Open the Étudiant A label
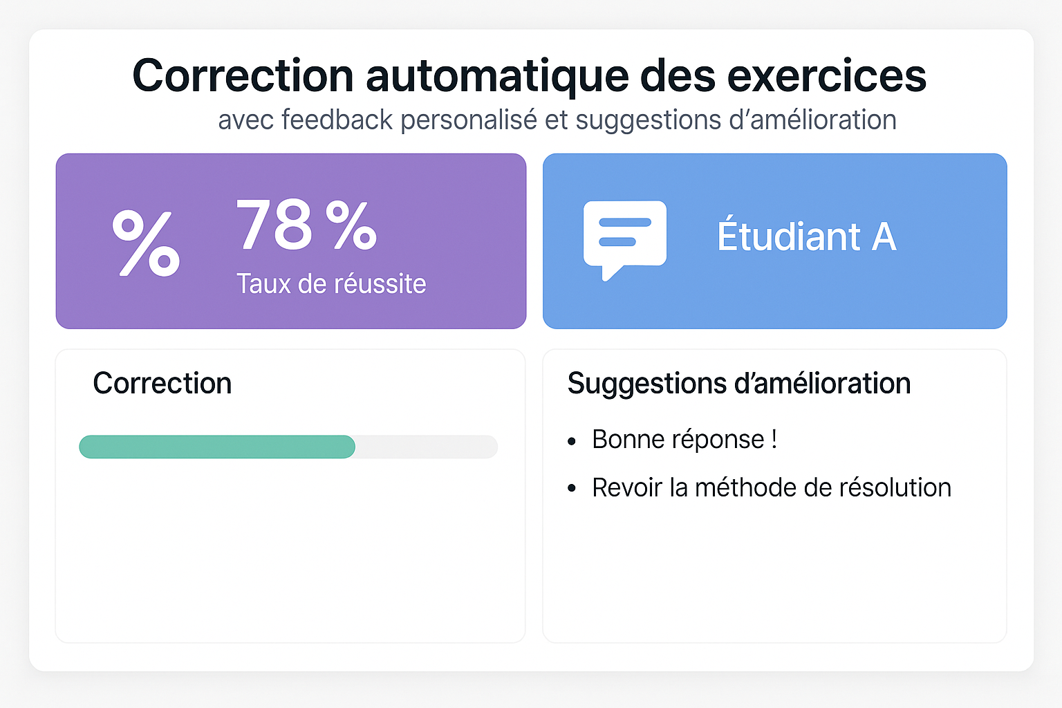 click(806, 237)
